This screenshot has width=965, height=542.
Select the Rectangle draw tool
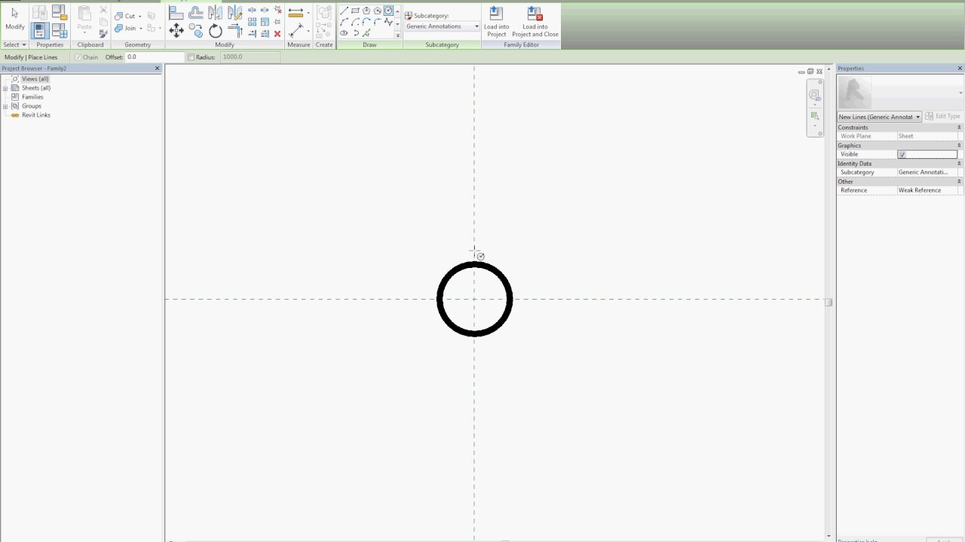[x=355, y=10]
